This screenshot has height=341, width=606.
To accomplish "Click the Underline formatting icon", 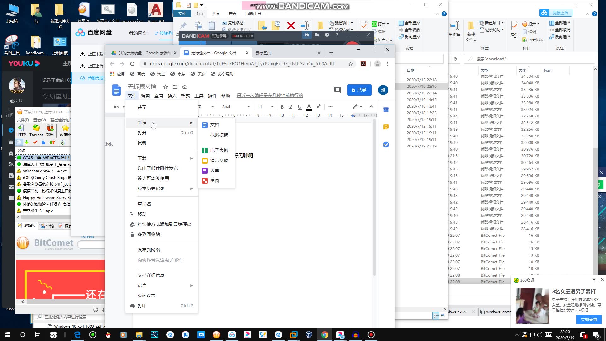I will pyautogui.click(x=300, y=107).
